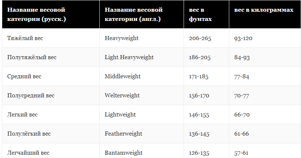
Task: Click the 66-70 kilograms value
Action: [x=242, y=115]
